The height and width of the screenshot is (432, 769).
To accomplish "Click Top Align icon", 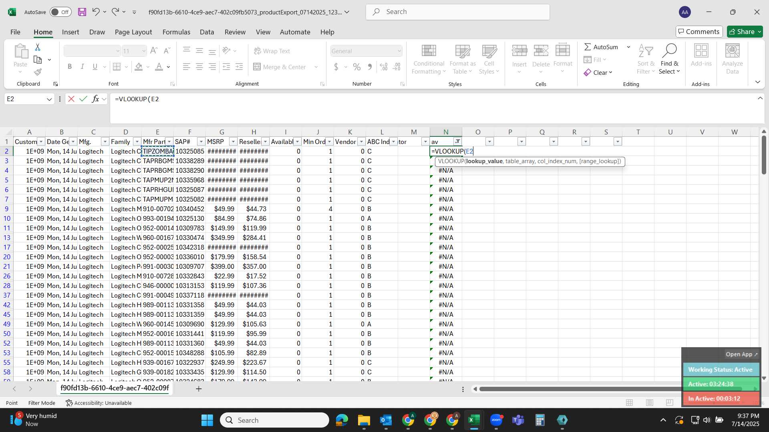I will 187,51.
